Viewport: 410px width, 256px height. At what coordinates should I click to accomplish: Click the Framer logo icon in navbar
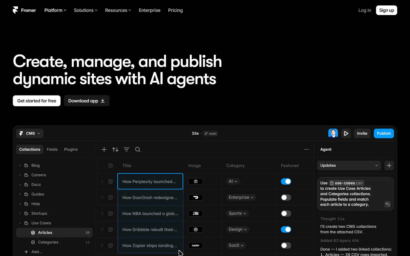pos(15,10)
